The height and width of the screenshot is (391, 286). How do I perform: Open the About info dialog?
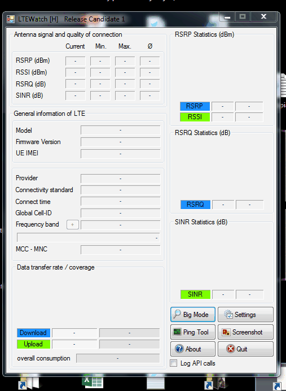click(x=193, y=349)
